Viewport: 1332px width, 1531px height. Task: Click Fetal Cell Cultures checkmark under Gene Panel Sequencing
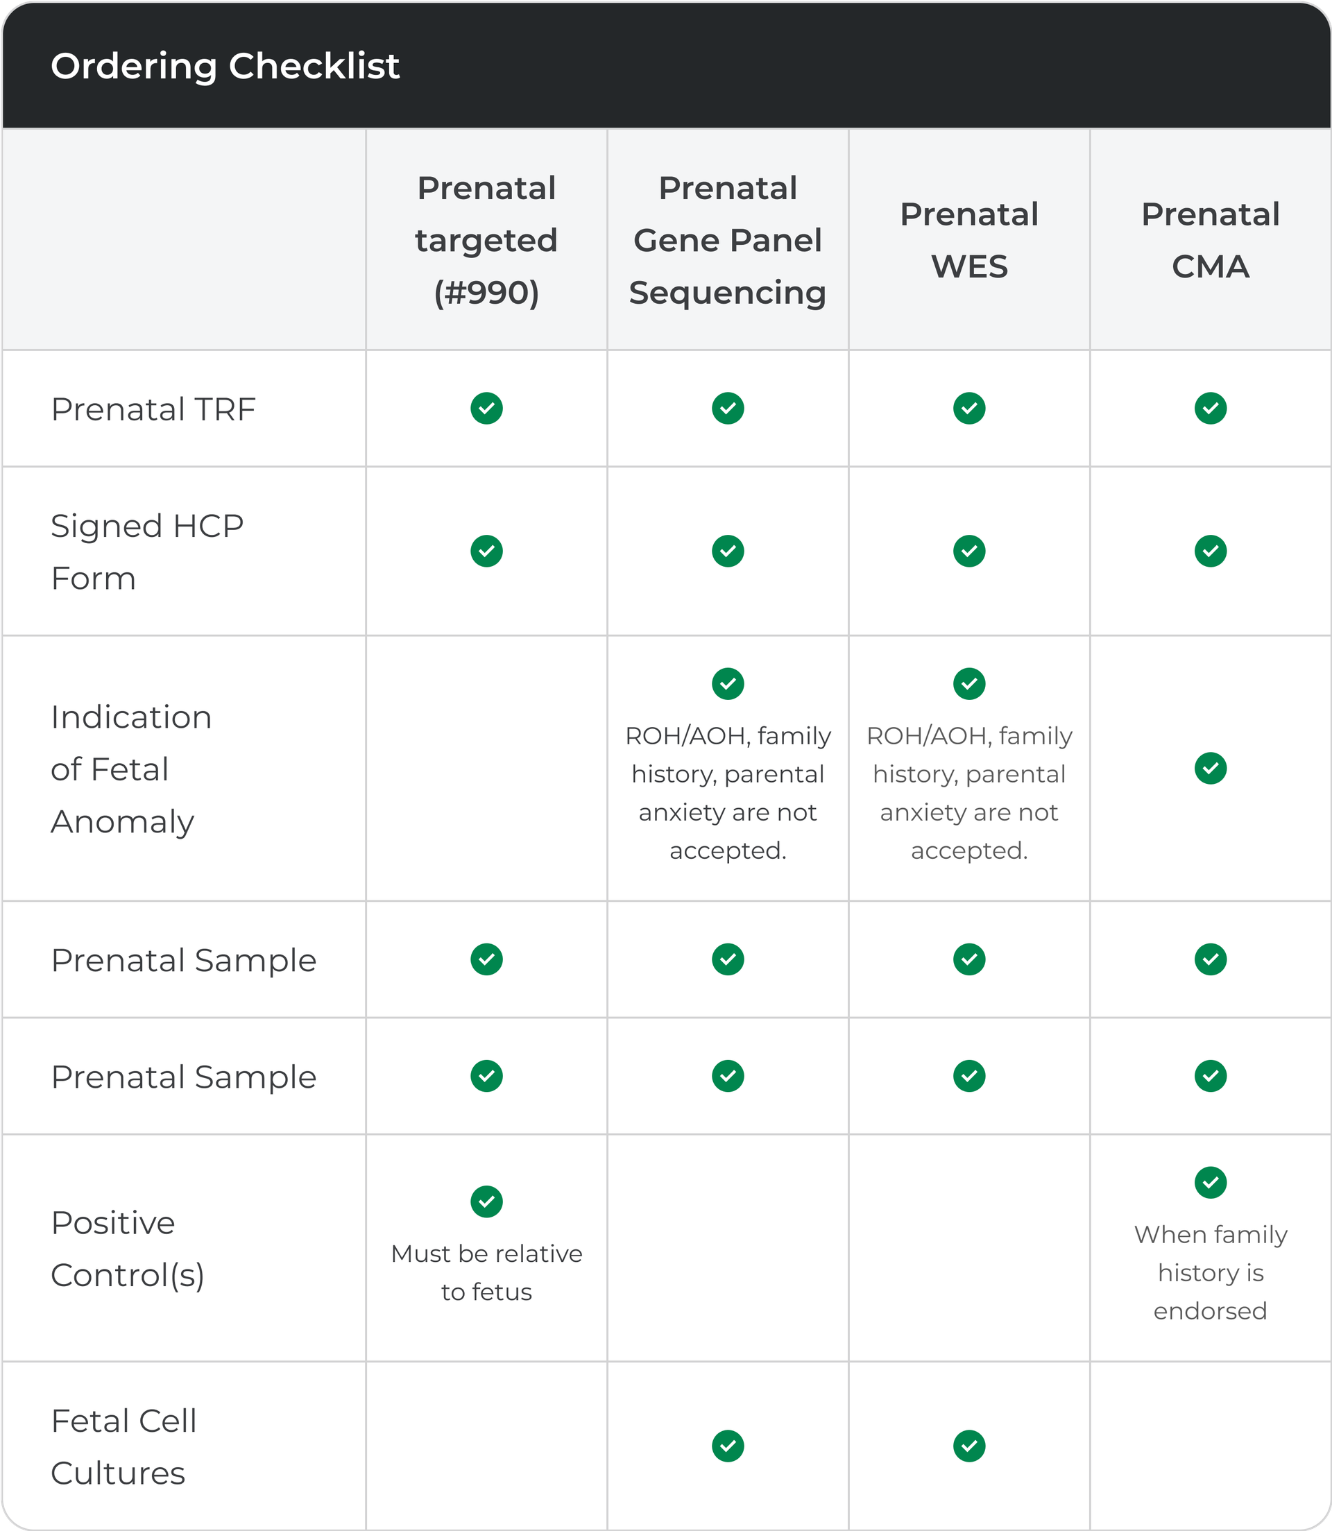click(728, 1446)
